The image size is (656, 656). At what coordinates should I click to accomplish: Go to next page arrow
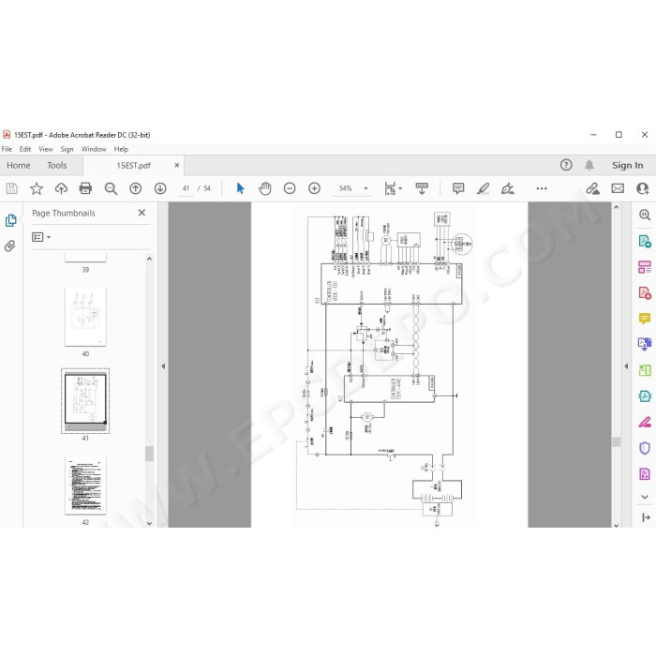tap(160, 188)
